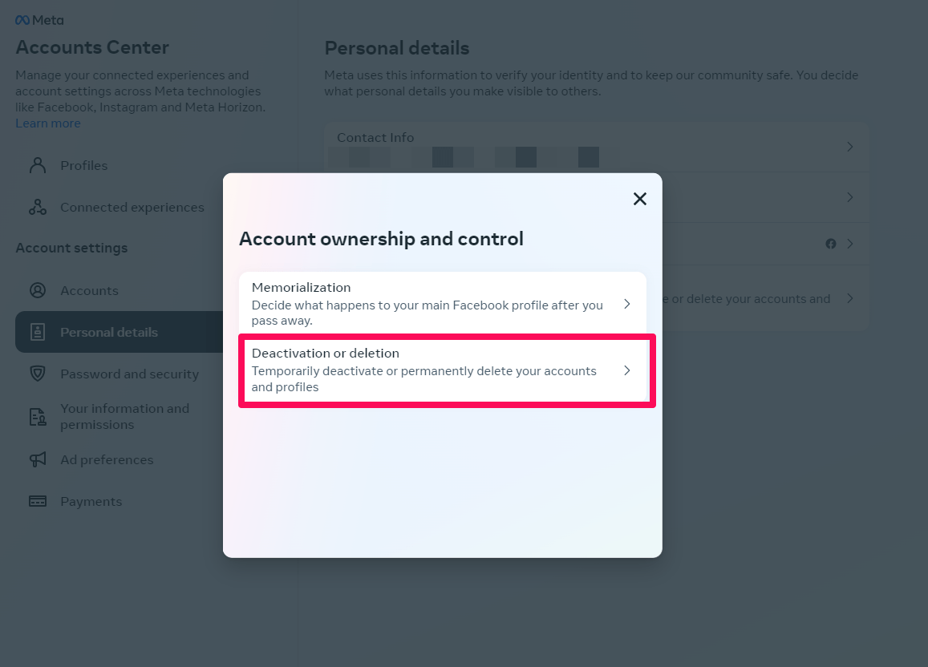Screen dimensions: 928x667
Task: Click the Password and security shield icon
Action: click(38, 374)
